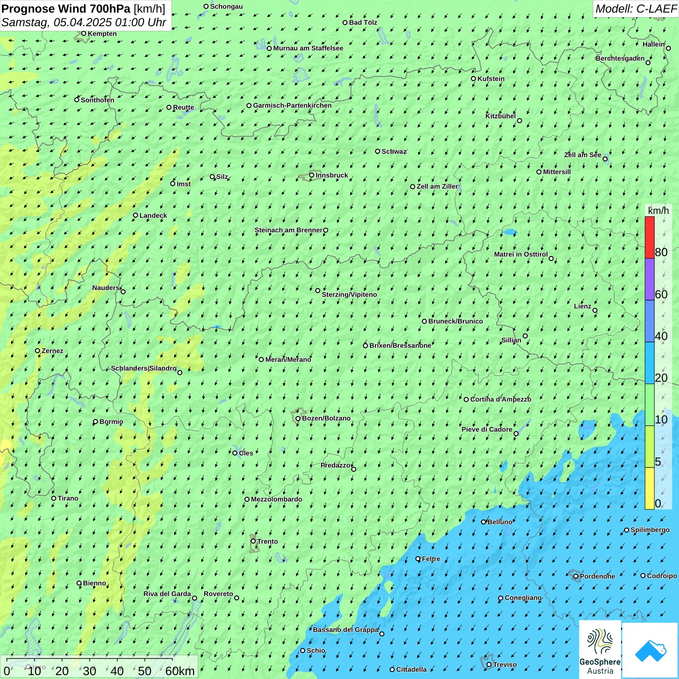This screenshot has height=679, width=679.
Task: Click the 'Kitzbühel' label
Action: 501,116
